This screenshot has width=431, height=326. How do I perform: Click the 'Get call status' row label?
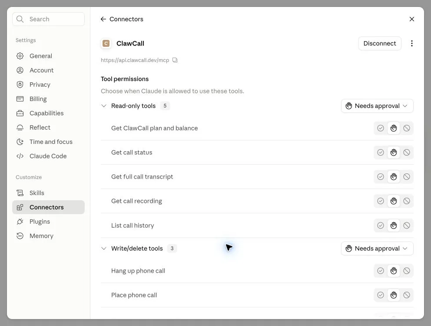(x=132, y=153)
